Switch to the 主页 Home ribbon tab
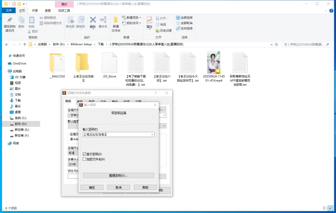This screenshot has height=213, width=336. (x=22, y=10)
